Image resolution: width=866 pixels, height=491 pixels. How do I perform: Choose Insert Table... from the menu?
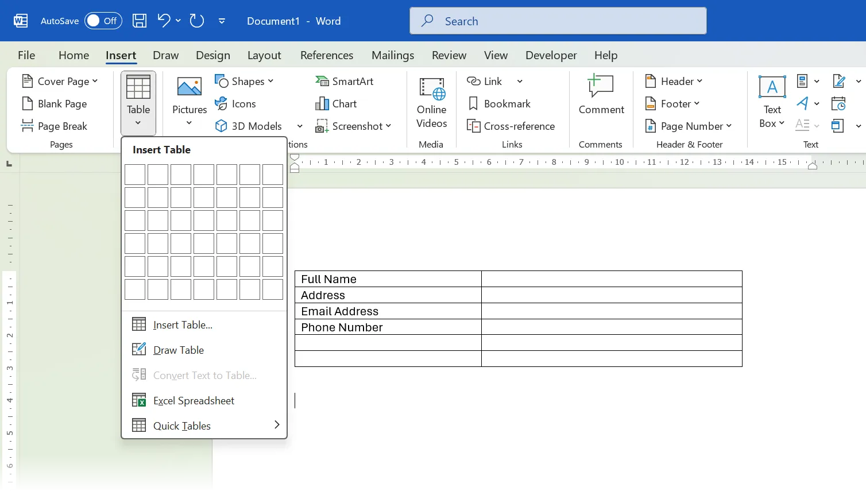point(183,325)
